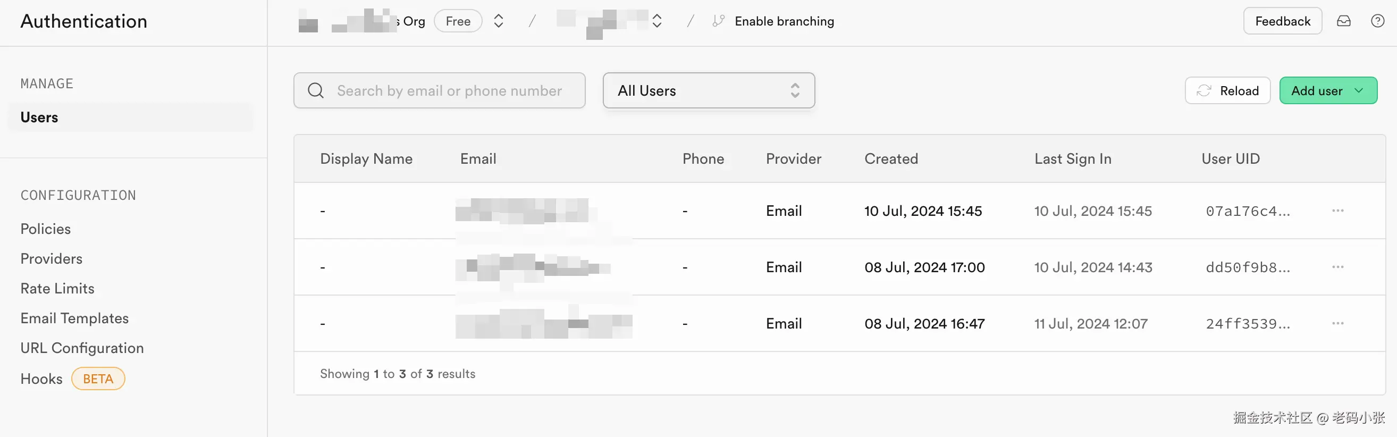Screen dimensions: 1397x437
Task: Sort by the Last Sign In column header
Action: [1072, 159]
